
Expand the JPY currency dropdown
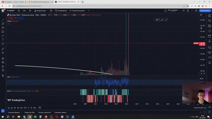203,15
